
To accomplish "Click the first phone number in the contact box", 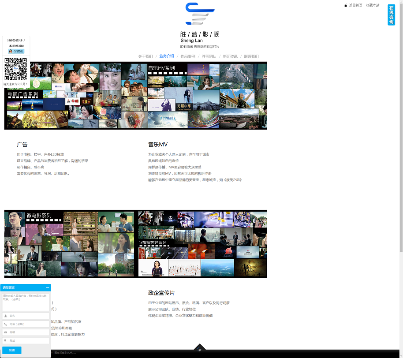I will (15, 41).
